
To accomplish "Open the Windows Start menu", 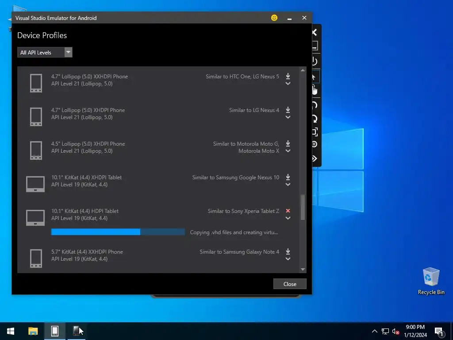I will [11, 331].
